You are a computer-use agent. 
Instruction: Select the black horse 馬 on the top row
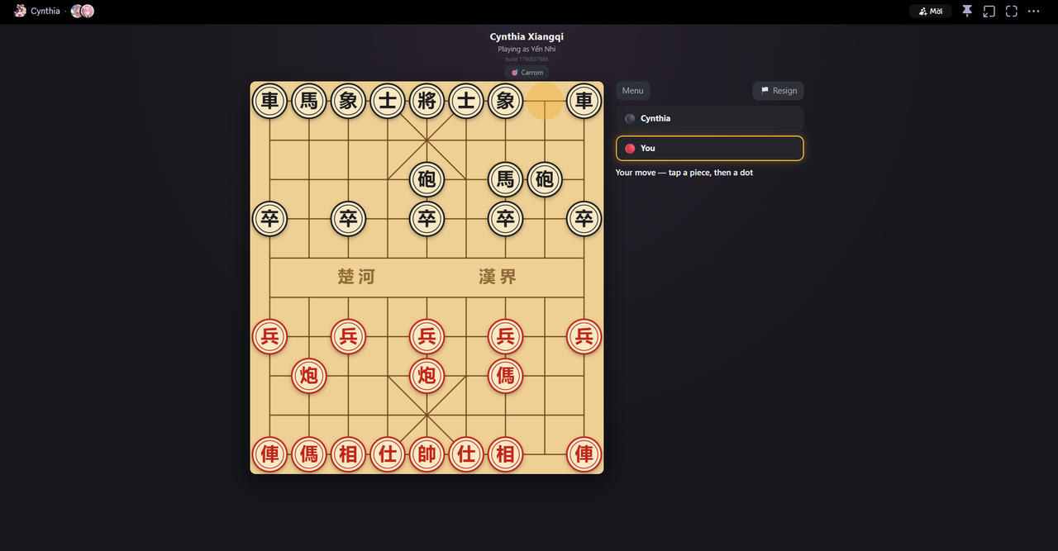click(309, 101)
